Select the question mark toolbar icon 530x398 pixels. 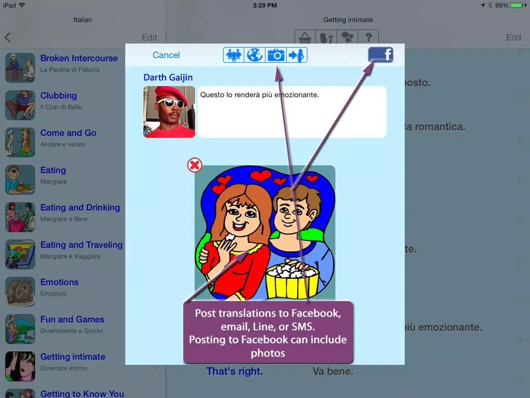(x=369, y=37)
